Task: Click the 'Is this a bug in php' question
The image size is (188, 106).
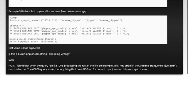Action: (39, 54)
